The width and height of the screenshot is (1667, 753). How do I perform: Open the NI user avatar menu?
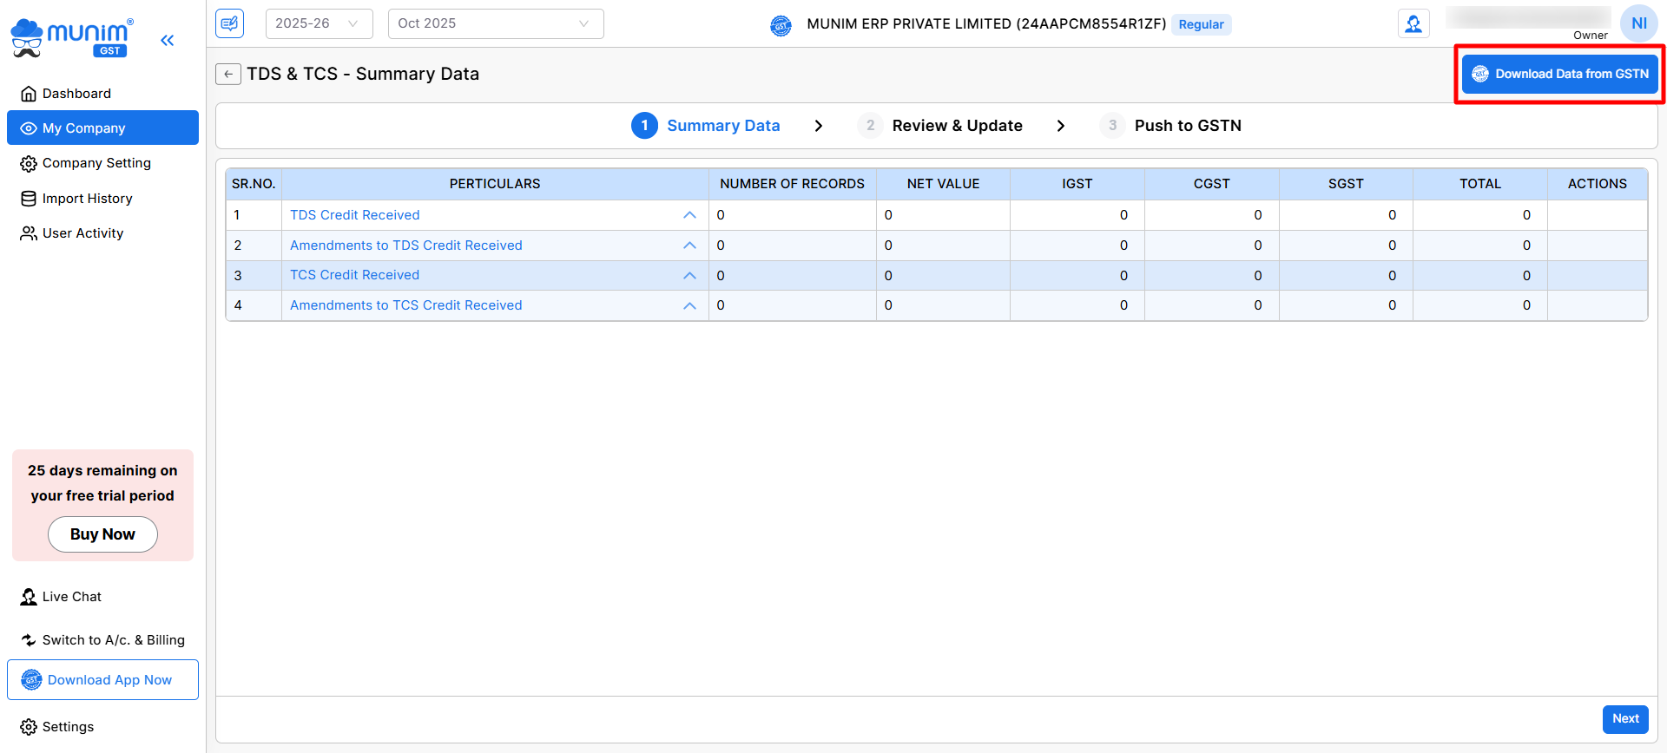(x=1638, y=23)
